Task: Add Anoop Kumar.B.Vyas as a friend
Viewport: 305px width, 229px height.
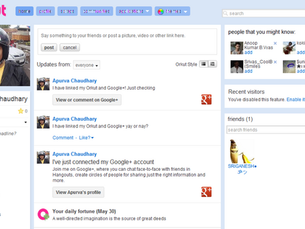Action: pyautogui.click(x=248, y=52)
